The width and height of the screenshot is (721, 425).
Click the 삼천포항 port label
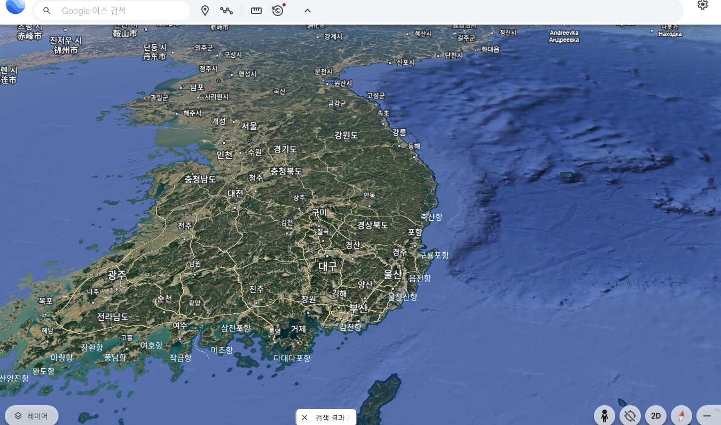coord(236,328)
